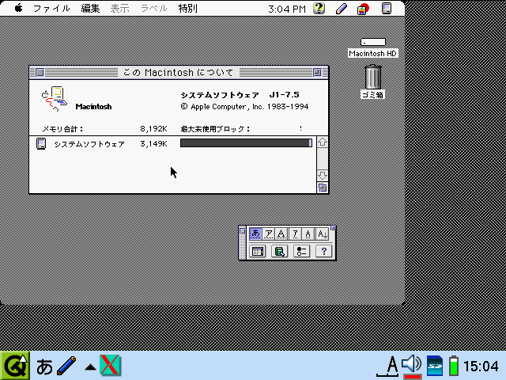This screenshot has width=506, height=380.
Task: Open the application switcher menu icon
Action: coord(387,9)
